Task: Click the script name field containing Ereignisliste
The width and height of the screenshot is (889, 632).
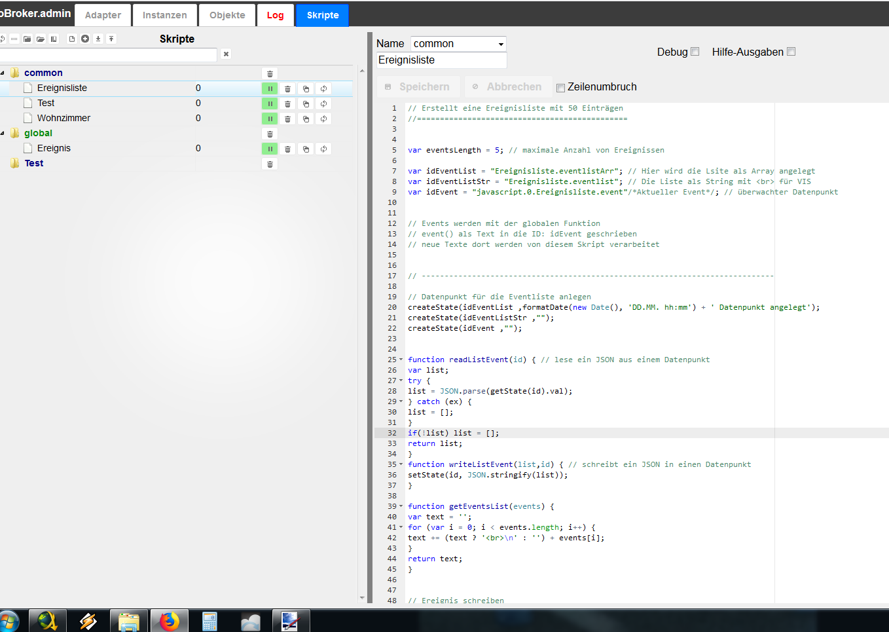Action: (441, 60)
